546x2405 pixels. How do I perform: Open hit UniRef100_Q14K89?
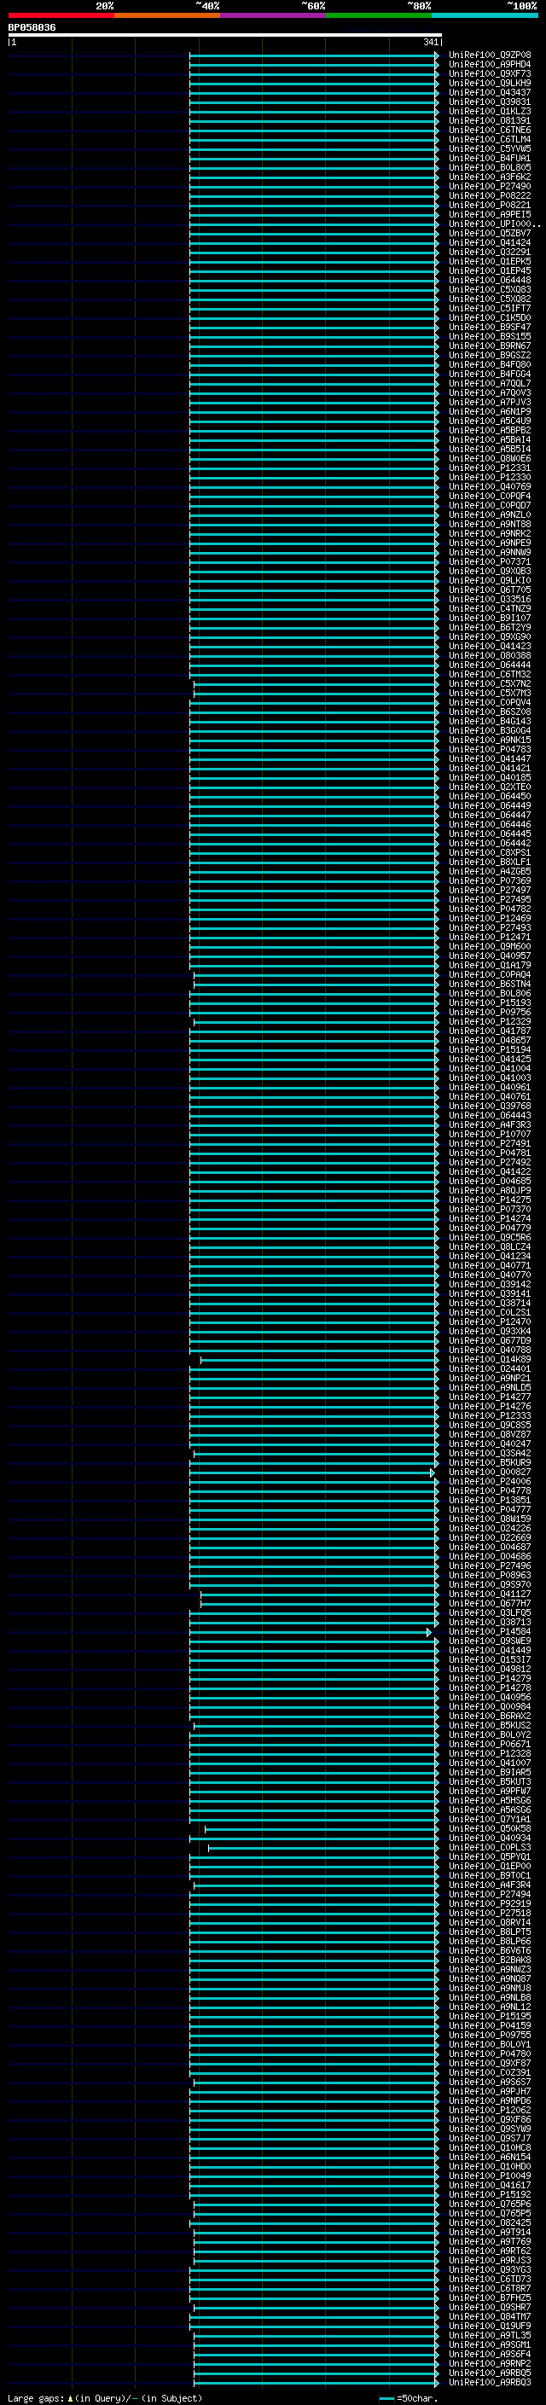(x=489, y=1359)
